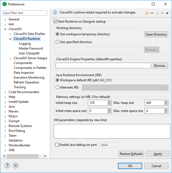The image size is (172, 173).
Task: Select Use specified directory option
Action: click(58, 42)
